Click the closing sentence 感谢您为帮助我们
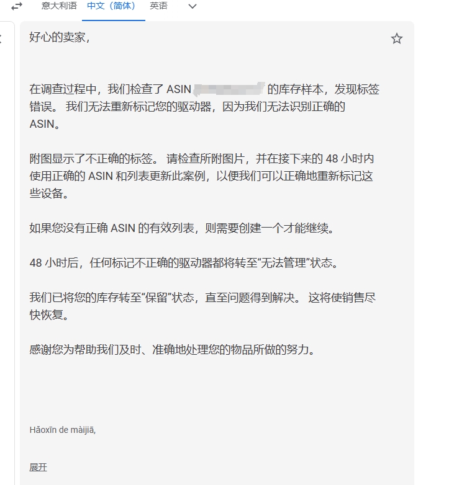Image resolution: width=472 pixels, height=485 pixels. [173, 350]
